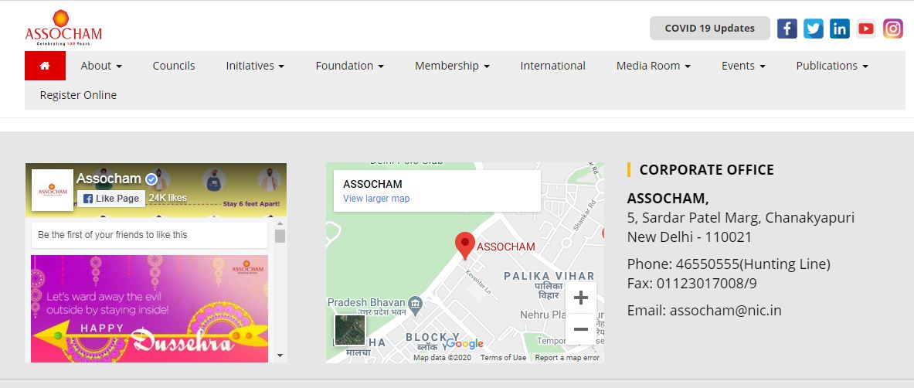Open the LinkedIn social icon
Image resolution: width=914 pixels, height=388 pixels.
coord(840,29)
